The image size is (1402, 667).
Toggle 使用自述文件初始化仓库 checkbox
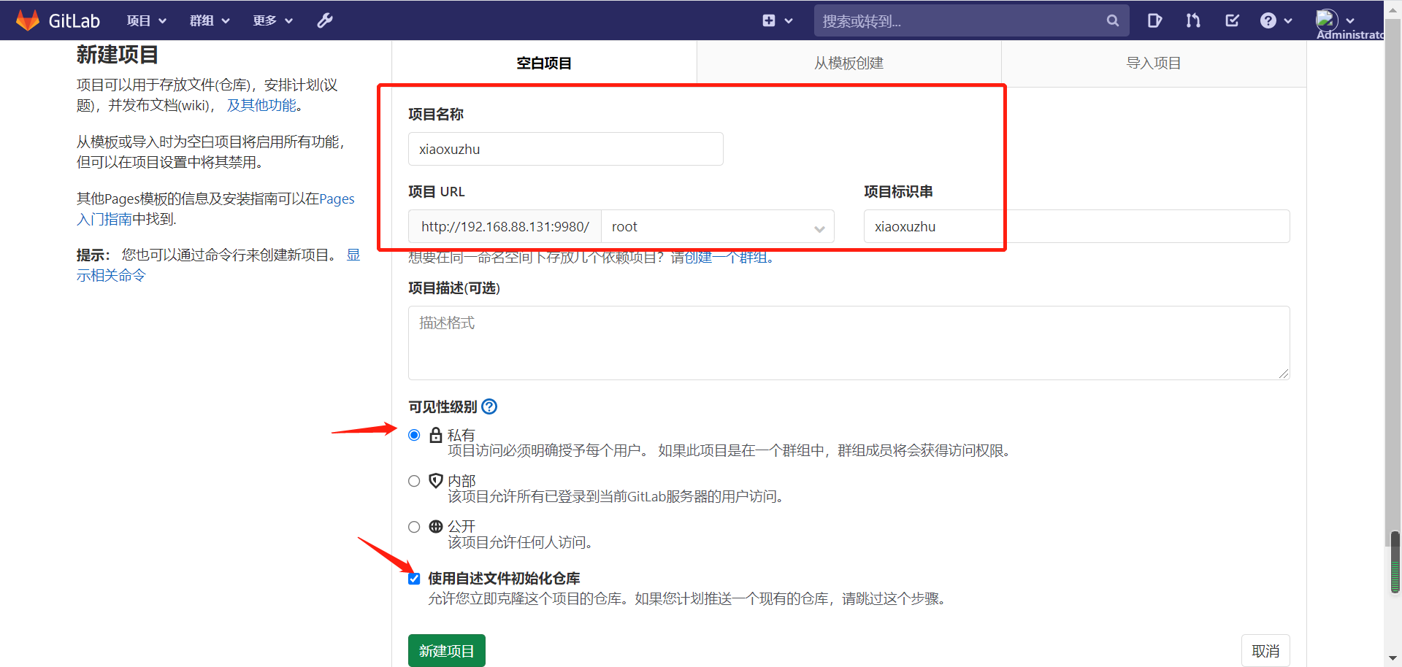414,579
